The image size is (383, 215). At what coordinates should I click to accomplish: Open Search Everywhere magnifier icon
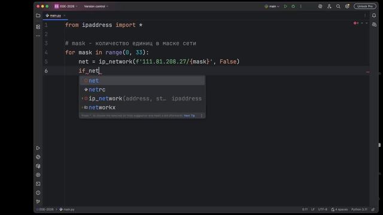point(338,7)
